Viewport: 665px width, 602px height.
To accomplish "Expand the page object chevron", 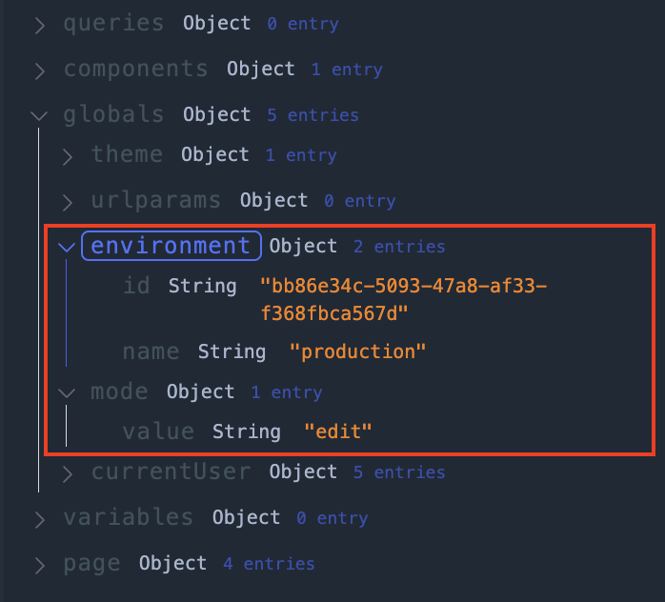I will (39, 564).
